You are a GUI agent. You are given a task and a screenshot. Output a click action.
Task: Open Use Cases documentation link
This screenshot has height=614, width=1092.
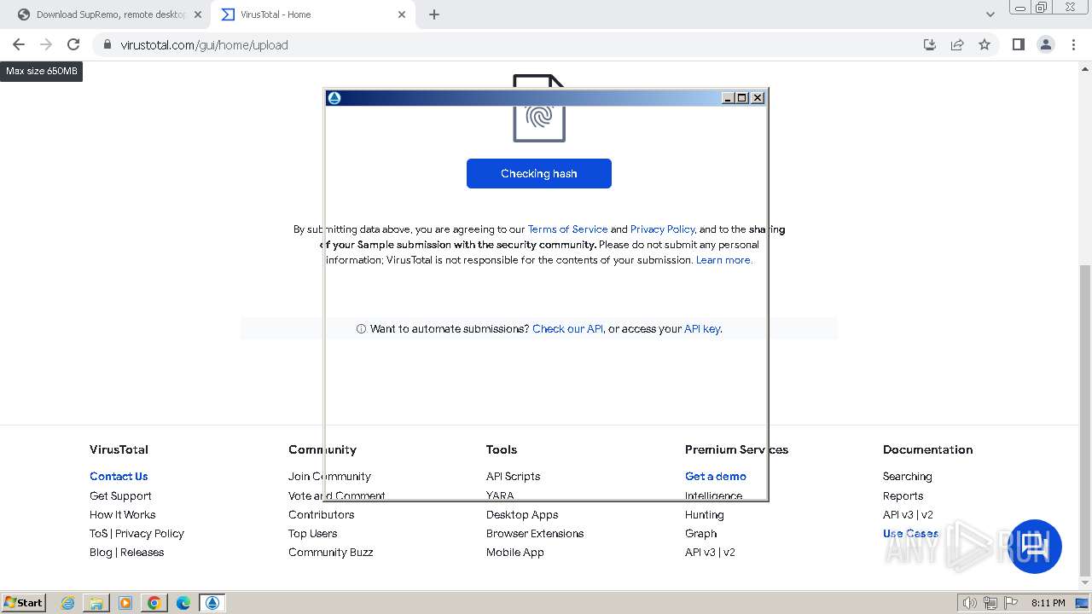(910, 533)
